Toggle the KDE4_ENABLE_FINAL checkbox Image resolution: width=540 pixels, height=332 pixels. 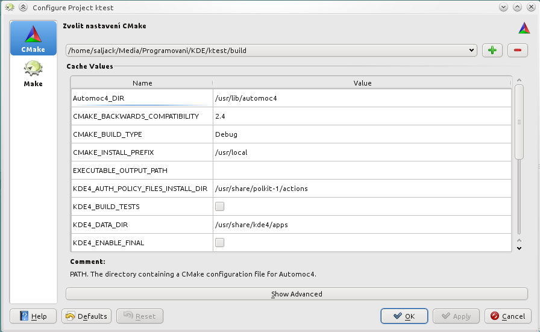click(x=219, y=242)
